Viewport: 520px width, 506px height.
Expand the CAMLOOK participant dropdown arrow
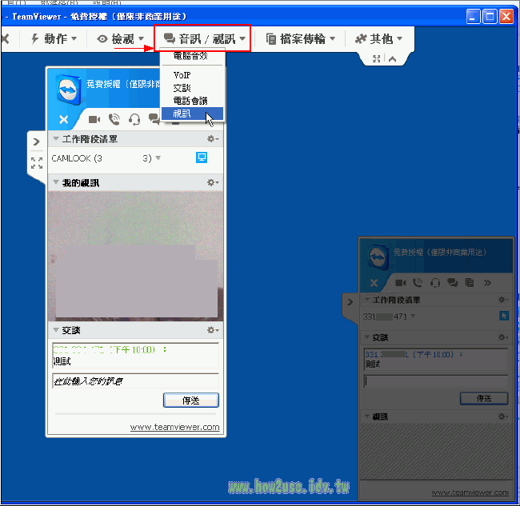click(158, 158)
